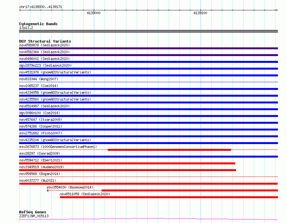Screen dimensions: 287x223
Task: Click the blue bar under nsv4235560
Action: 148,102
